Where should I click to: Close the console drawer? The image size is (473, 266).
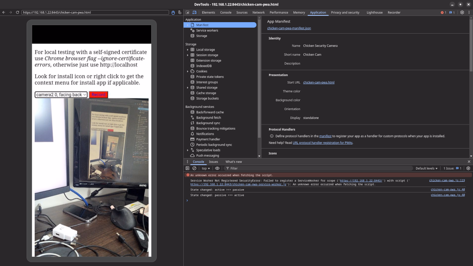[x=469, y=162]
